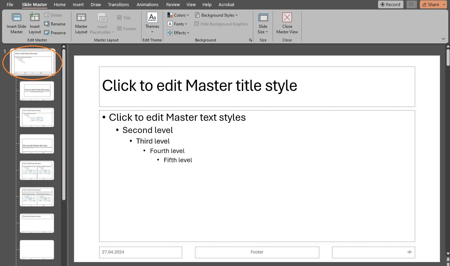Click the Comments icon near Share

(x=411, y=4)
